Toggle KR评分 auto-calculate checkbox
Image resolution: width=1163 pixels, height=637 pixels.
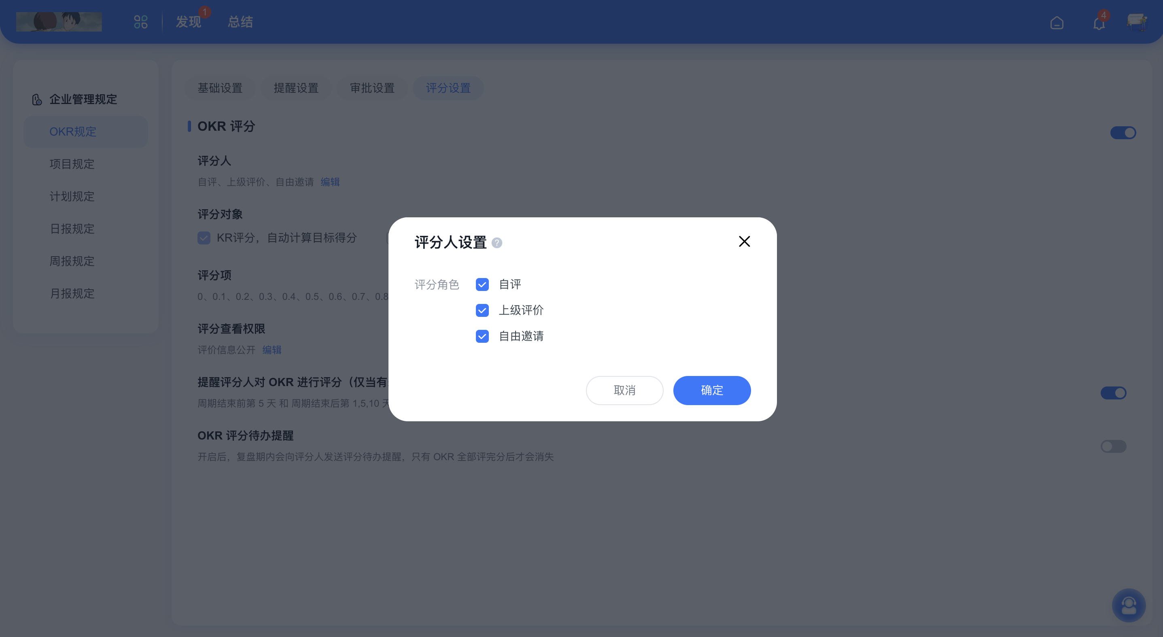204,238
